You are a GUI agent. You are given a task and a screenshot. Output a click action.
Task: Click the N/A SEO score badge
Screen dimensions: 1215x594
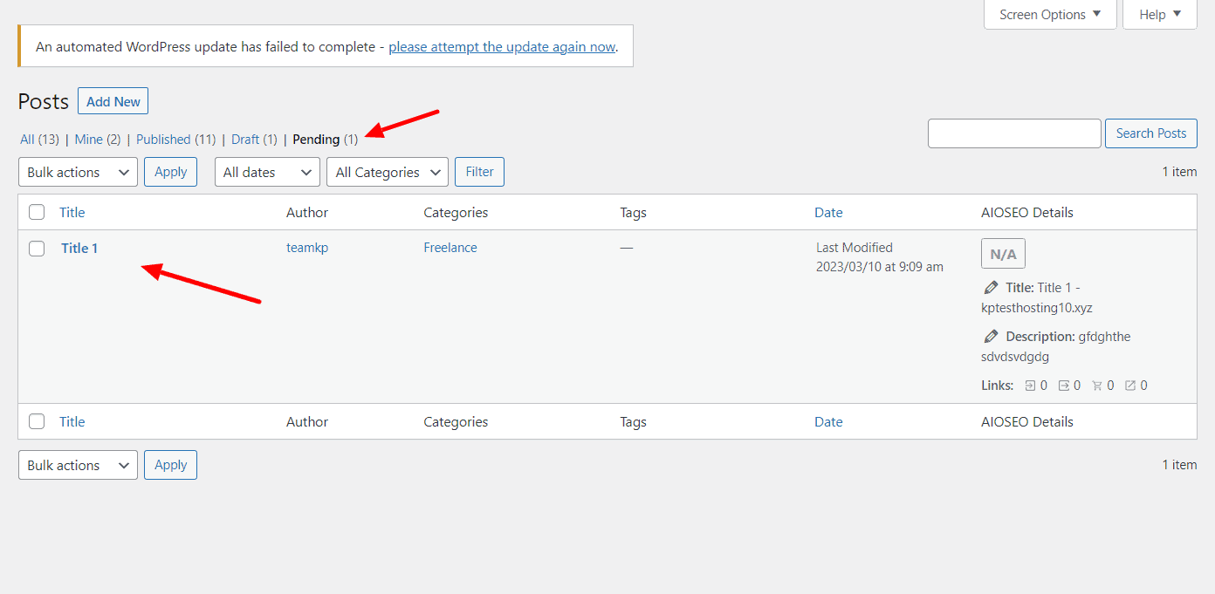1003,254
